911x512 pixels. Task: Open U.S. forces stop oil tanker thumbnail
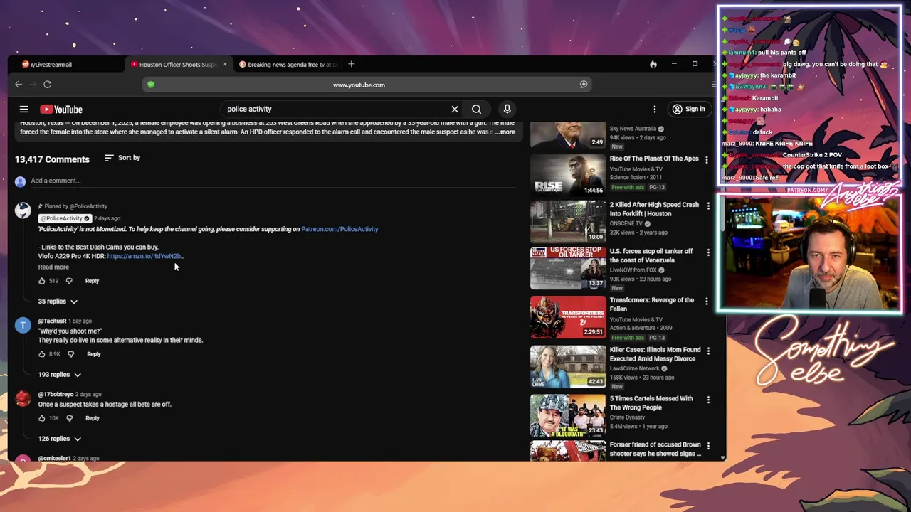(568, 268)
